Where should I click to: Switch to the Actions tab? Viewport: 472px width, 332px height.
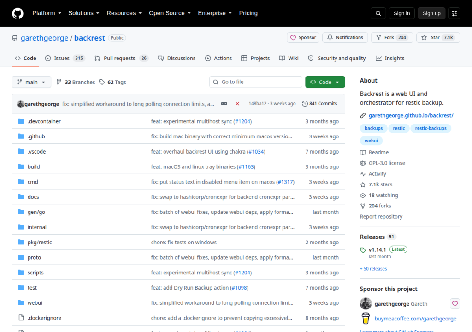(x=218, y=58)
